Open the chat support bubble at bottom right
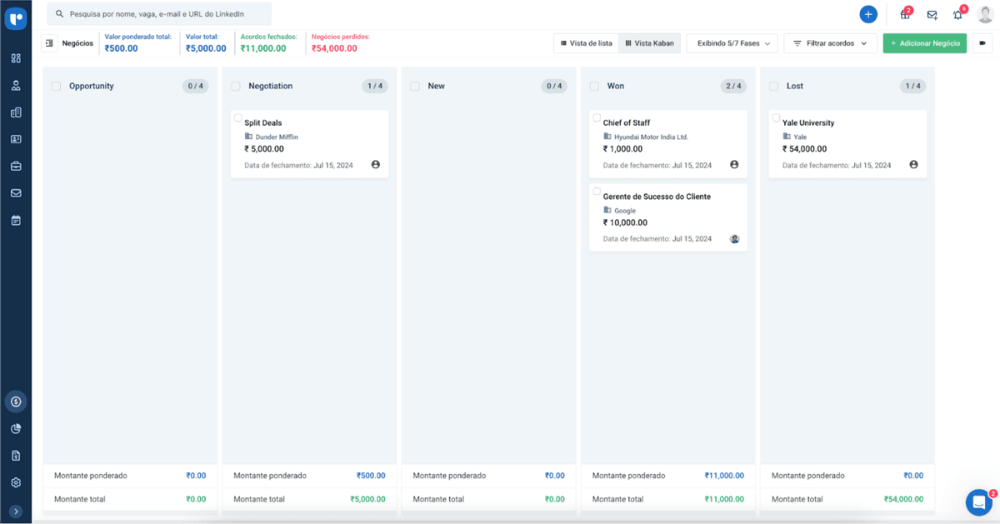Viewport: 1000px width, 524px height. point(978,502)
